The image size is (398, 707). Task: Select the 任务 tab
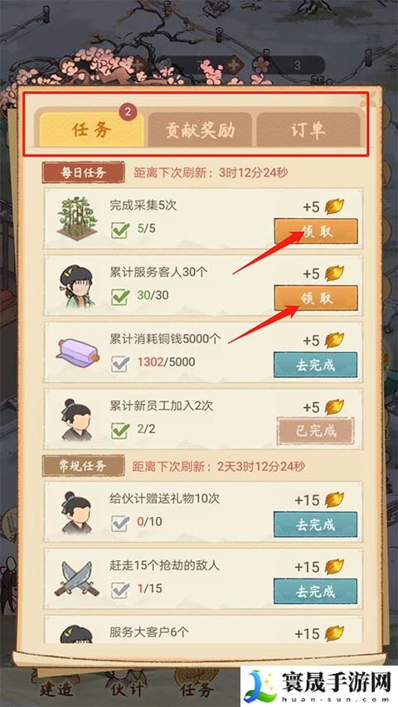point(91,130)
